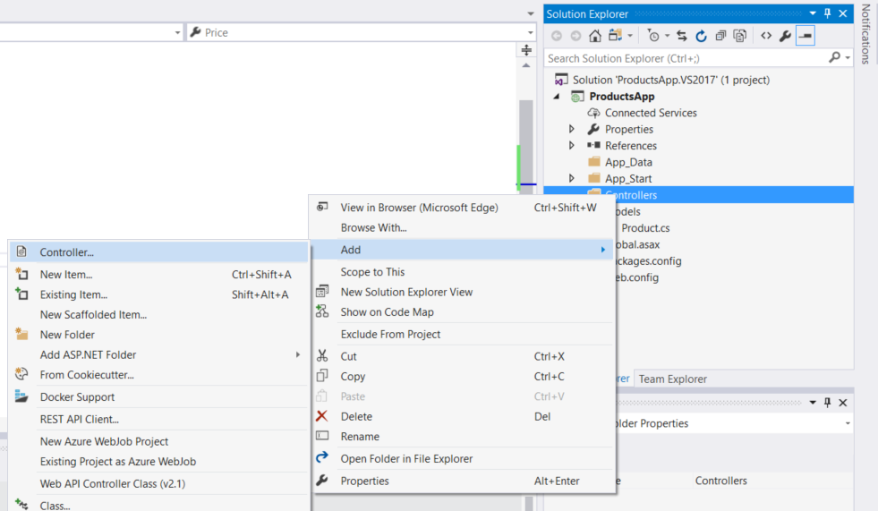Screen dimensions: 878x511
Task: Expand the References node
Action: pos(572,146)
